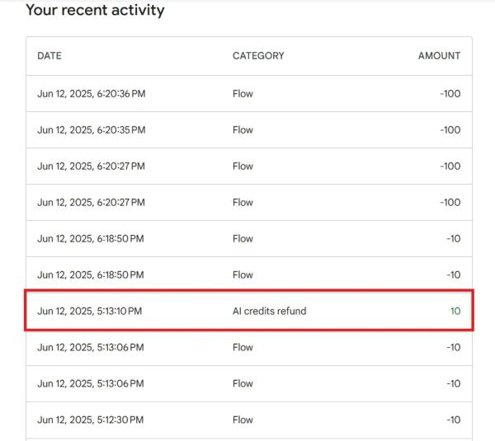Click the CATEGORY column header
The image size is (495, 441).
pyautogui.click(x=258, y=56)
